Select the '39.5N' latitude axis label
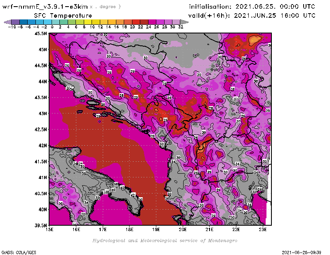 click(40, 226)
